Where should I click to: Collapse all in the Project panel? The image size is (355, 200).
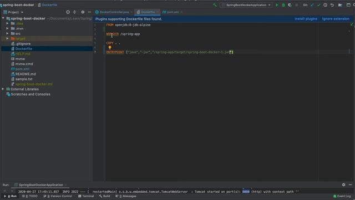pos(74,12)
